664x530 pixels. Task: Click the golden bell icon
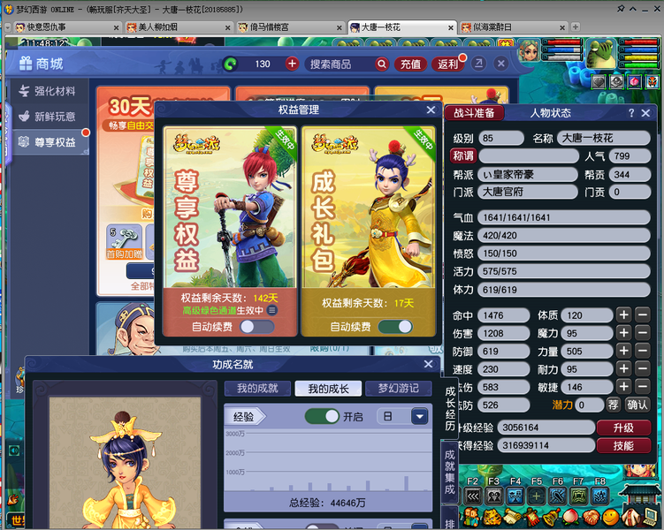click(x=552, y=518)
